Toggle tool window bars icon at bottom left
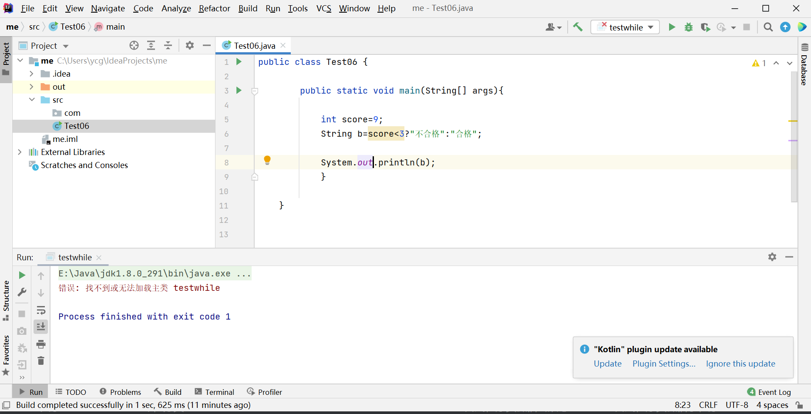Screen dimensions: 811x414 click(6, 405)
